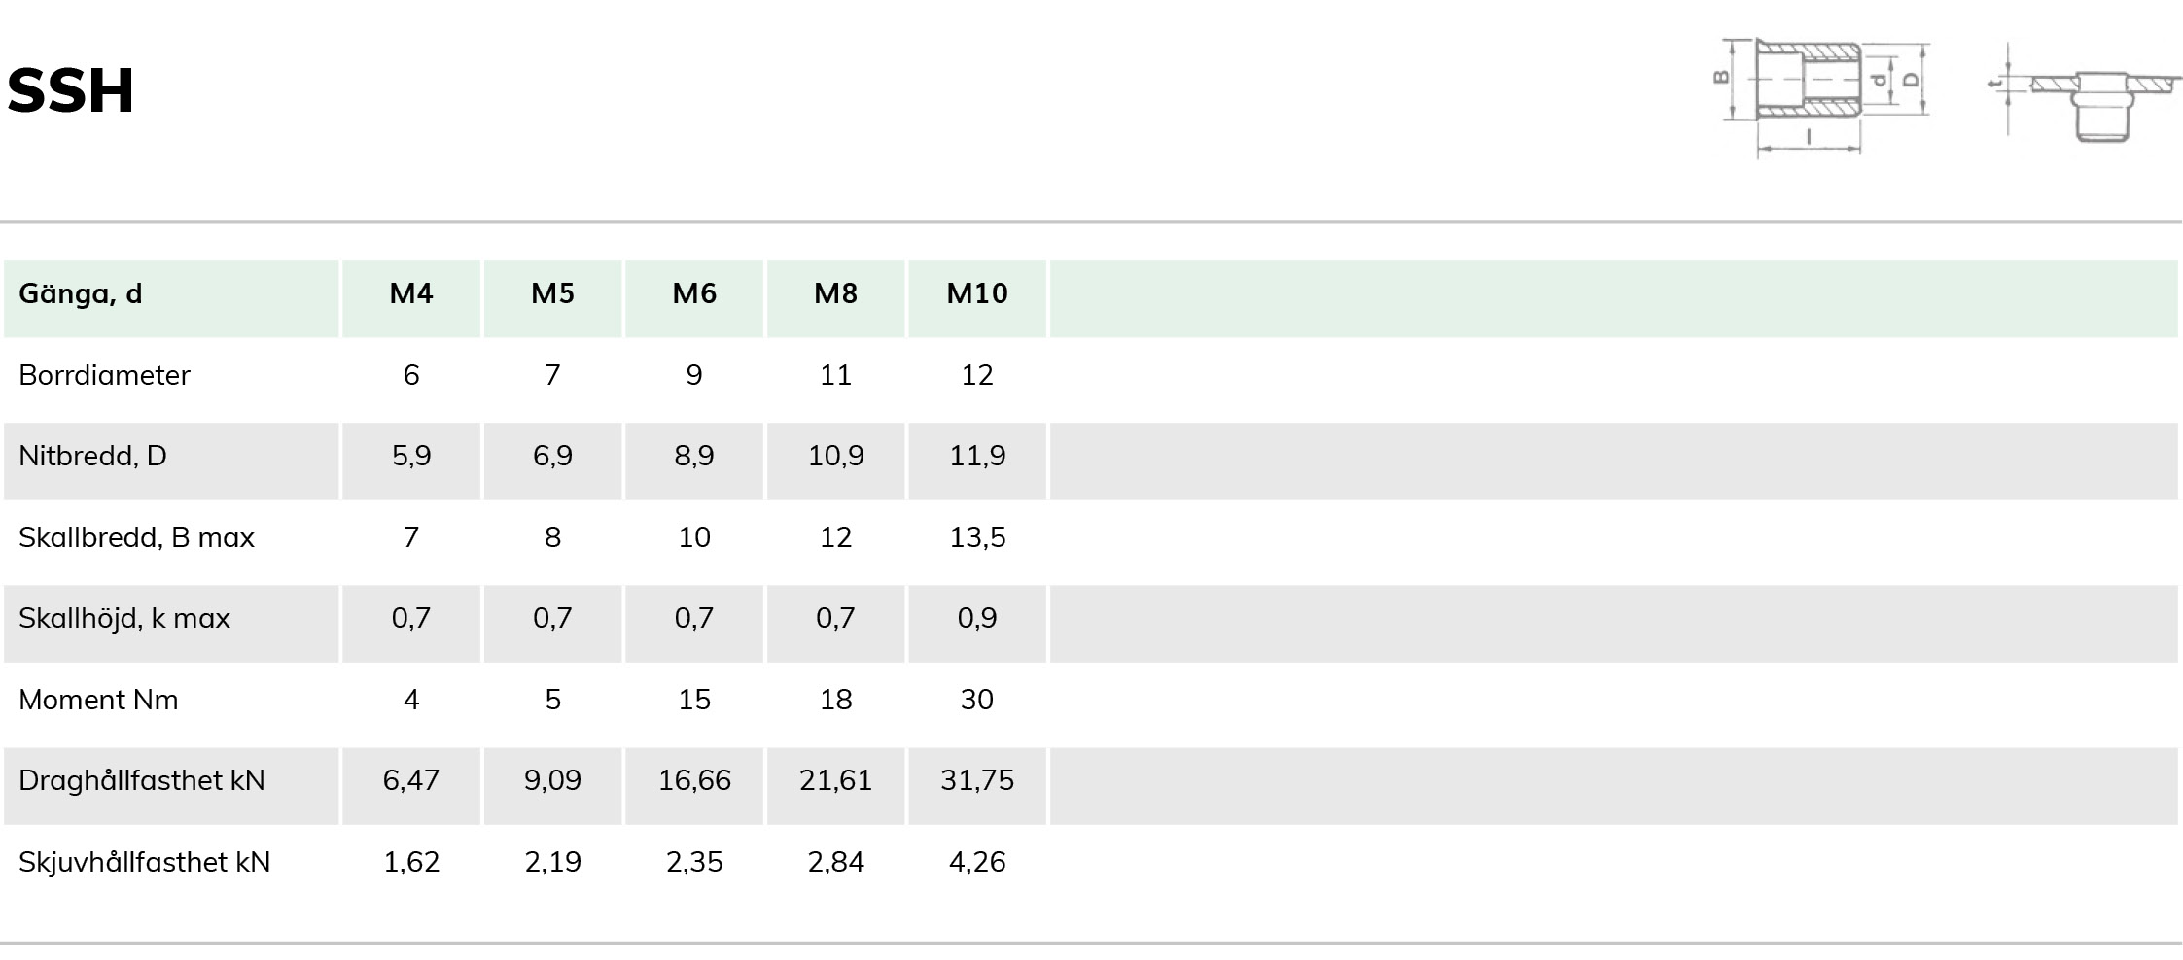This screenshot has height=960, width=2183.
Task: Click the 13,5 head width value
Action: point(977,537)
